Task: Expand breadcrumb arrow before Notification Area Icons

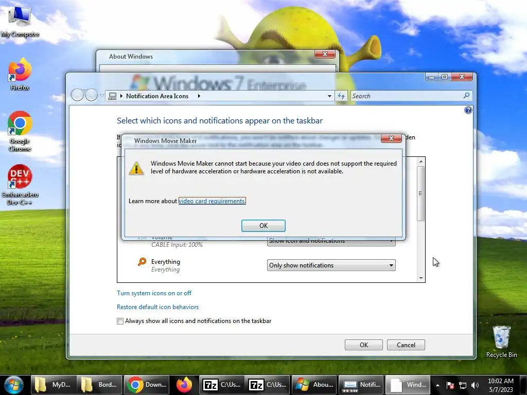Action: pos(121,96)
